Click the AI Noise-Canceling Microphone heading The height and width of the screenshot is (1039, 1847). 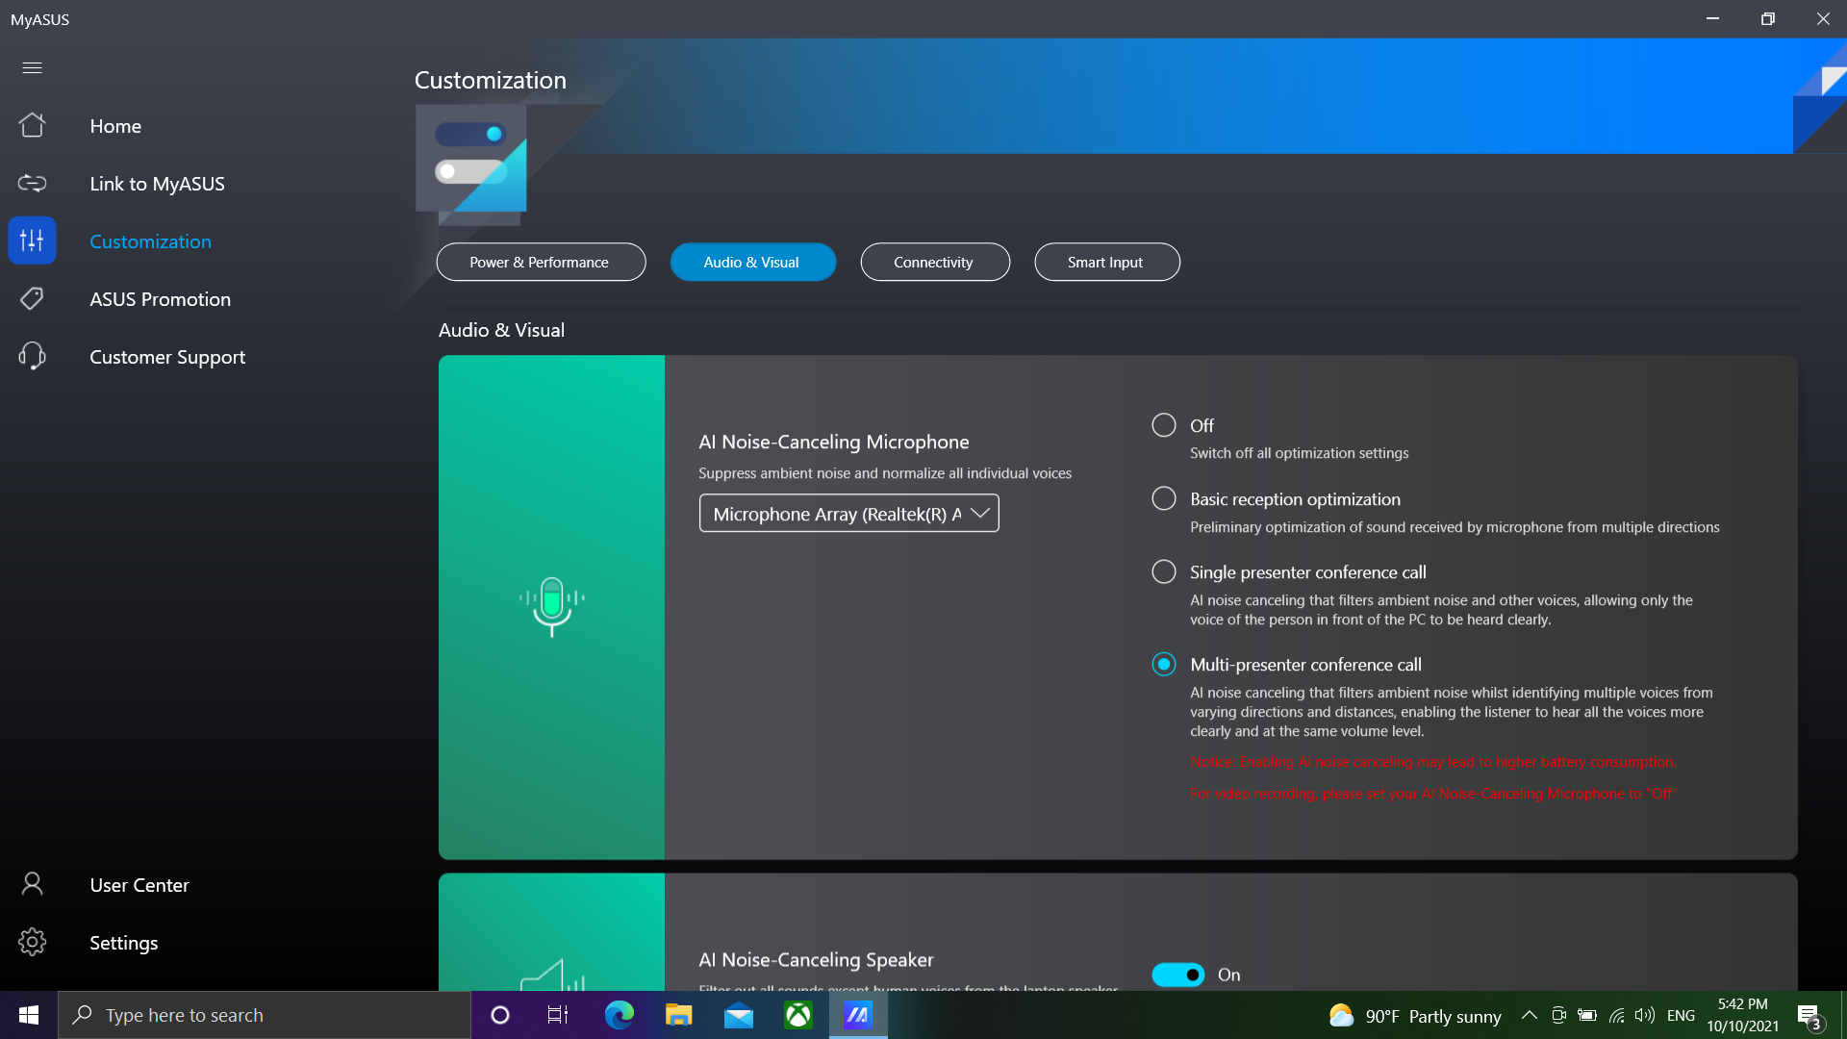pos(833,442)
